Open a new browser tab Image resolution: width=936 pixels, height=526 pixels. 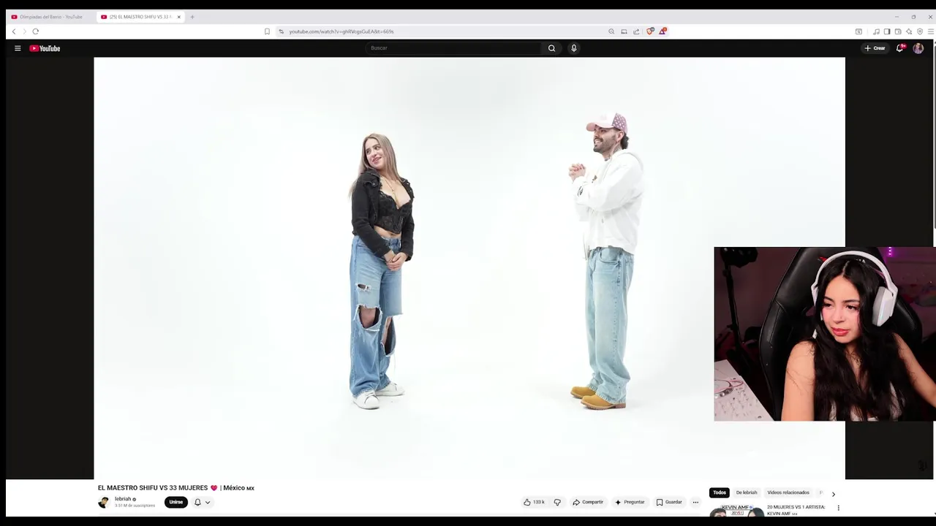click(x=192, y=17)
